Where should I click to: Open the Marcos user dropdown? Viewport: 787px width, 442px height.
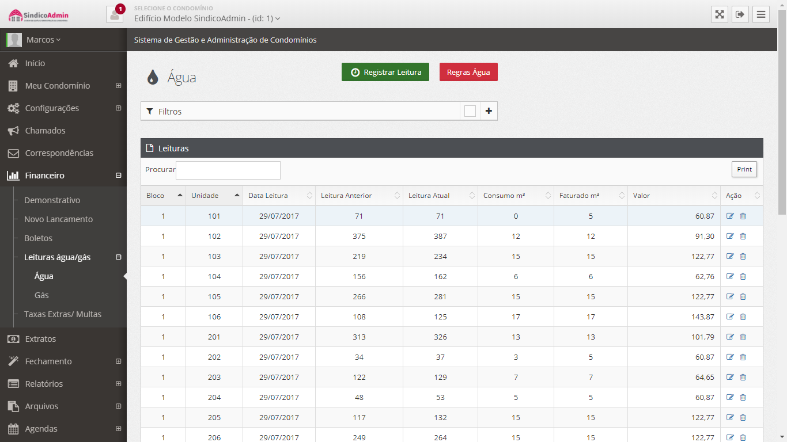click(43, 40)
